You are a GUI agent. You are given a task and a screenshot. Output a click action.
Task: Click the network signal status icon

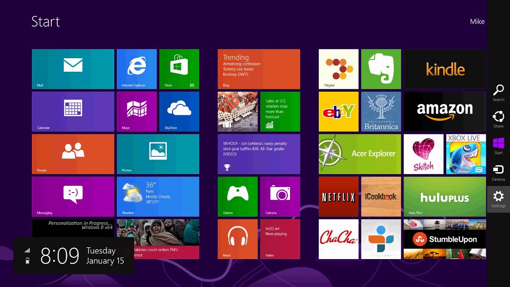click(27, 250)
